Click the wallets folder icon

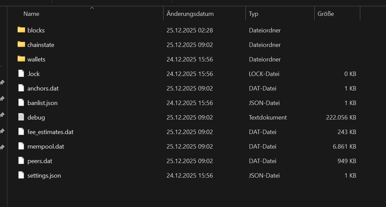(21, 59)
